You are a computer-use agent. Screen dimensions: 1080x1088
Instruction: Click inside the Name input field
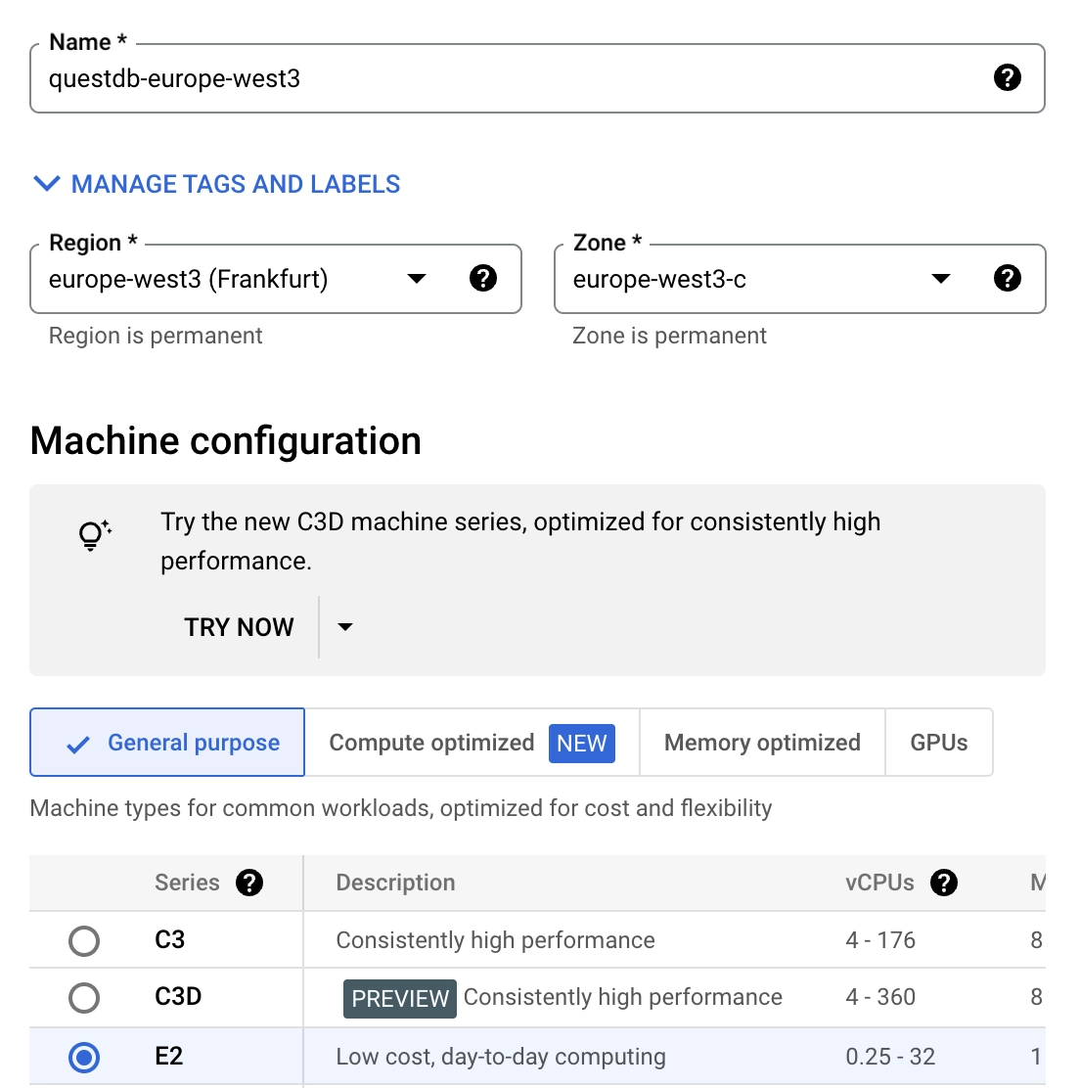tap(391, 78)
